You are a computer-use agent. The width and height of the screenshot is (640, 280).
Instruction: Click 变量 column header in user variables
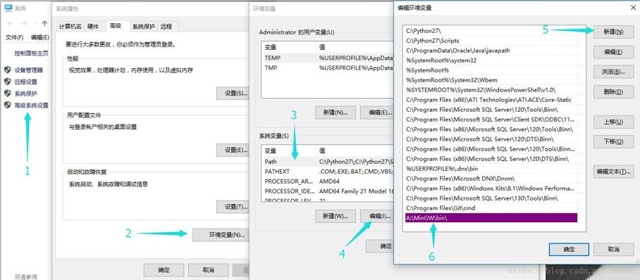[x=288, y=47]
